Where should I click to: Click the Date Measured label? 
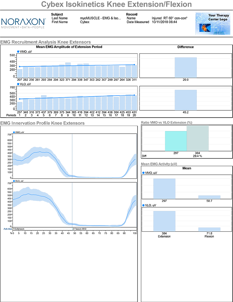tap(138, 22)
